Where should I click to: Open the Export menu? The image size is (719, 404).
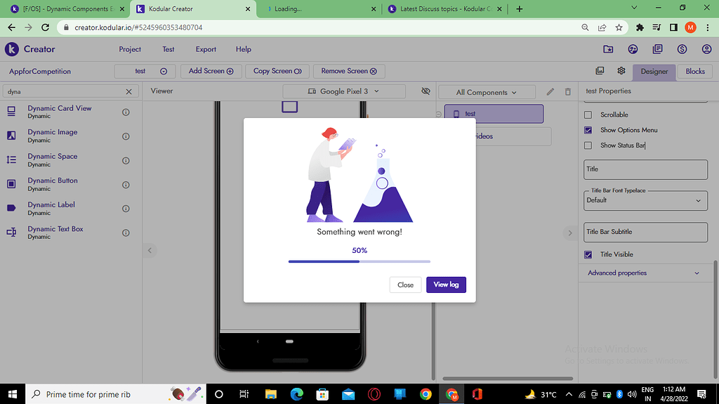206,49
